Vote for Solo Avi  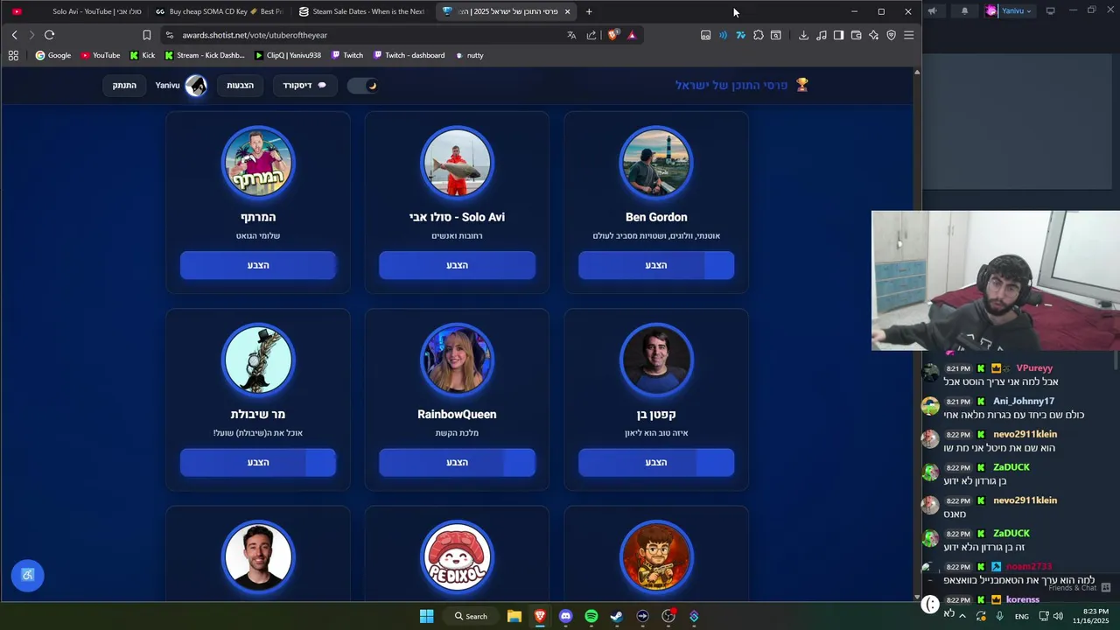(x=457, y=265)
